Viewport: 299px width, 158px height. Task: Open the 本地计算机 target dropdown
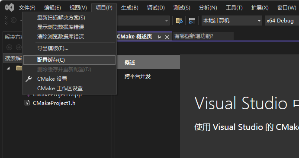coord(231,21)
